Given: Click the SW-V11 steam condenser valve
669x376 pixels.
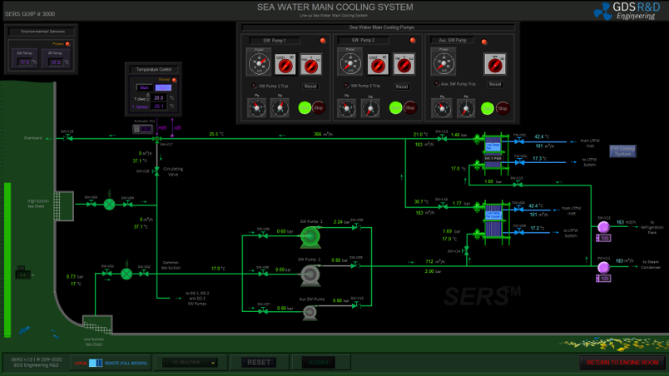Looking at the screenshot, I should (603, 268).
